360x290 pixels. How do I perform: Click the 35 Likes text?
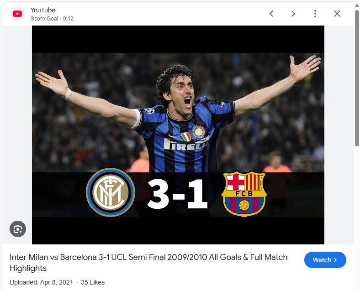(x=93, y=282)
